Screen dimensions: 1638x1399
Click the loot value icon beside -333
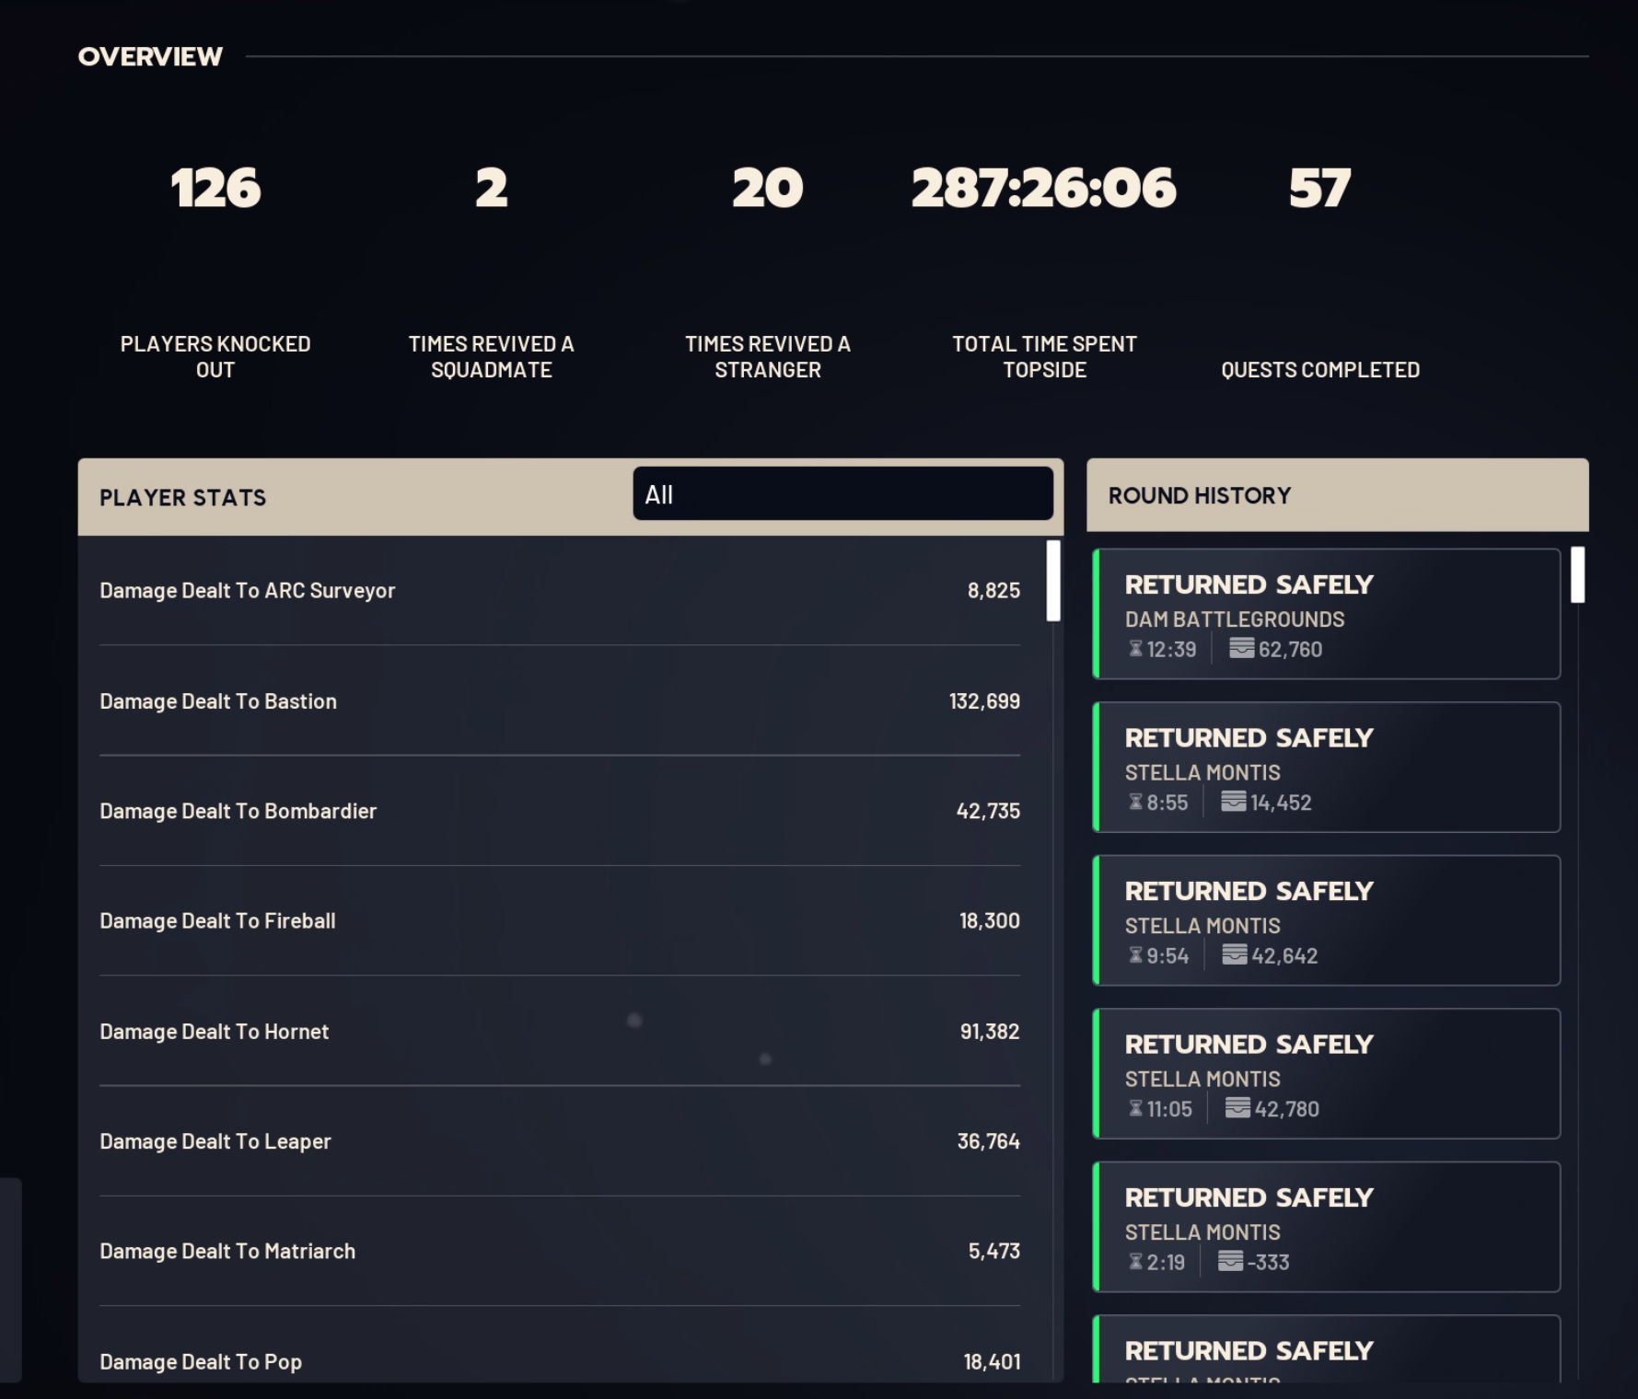pyautogui.click(x=1230, y=1261)
